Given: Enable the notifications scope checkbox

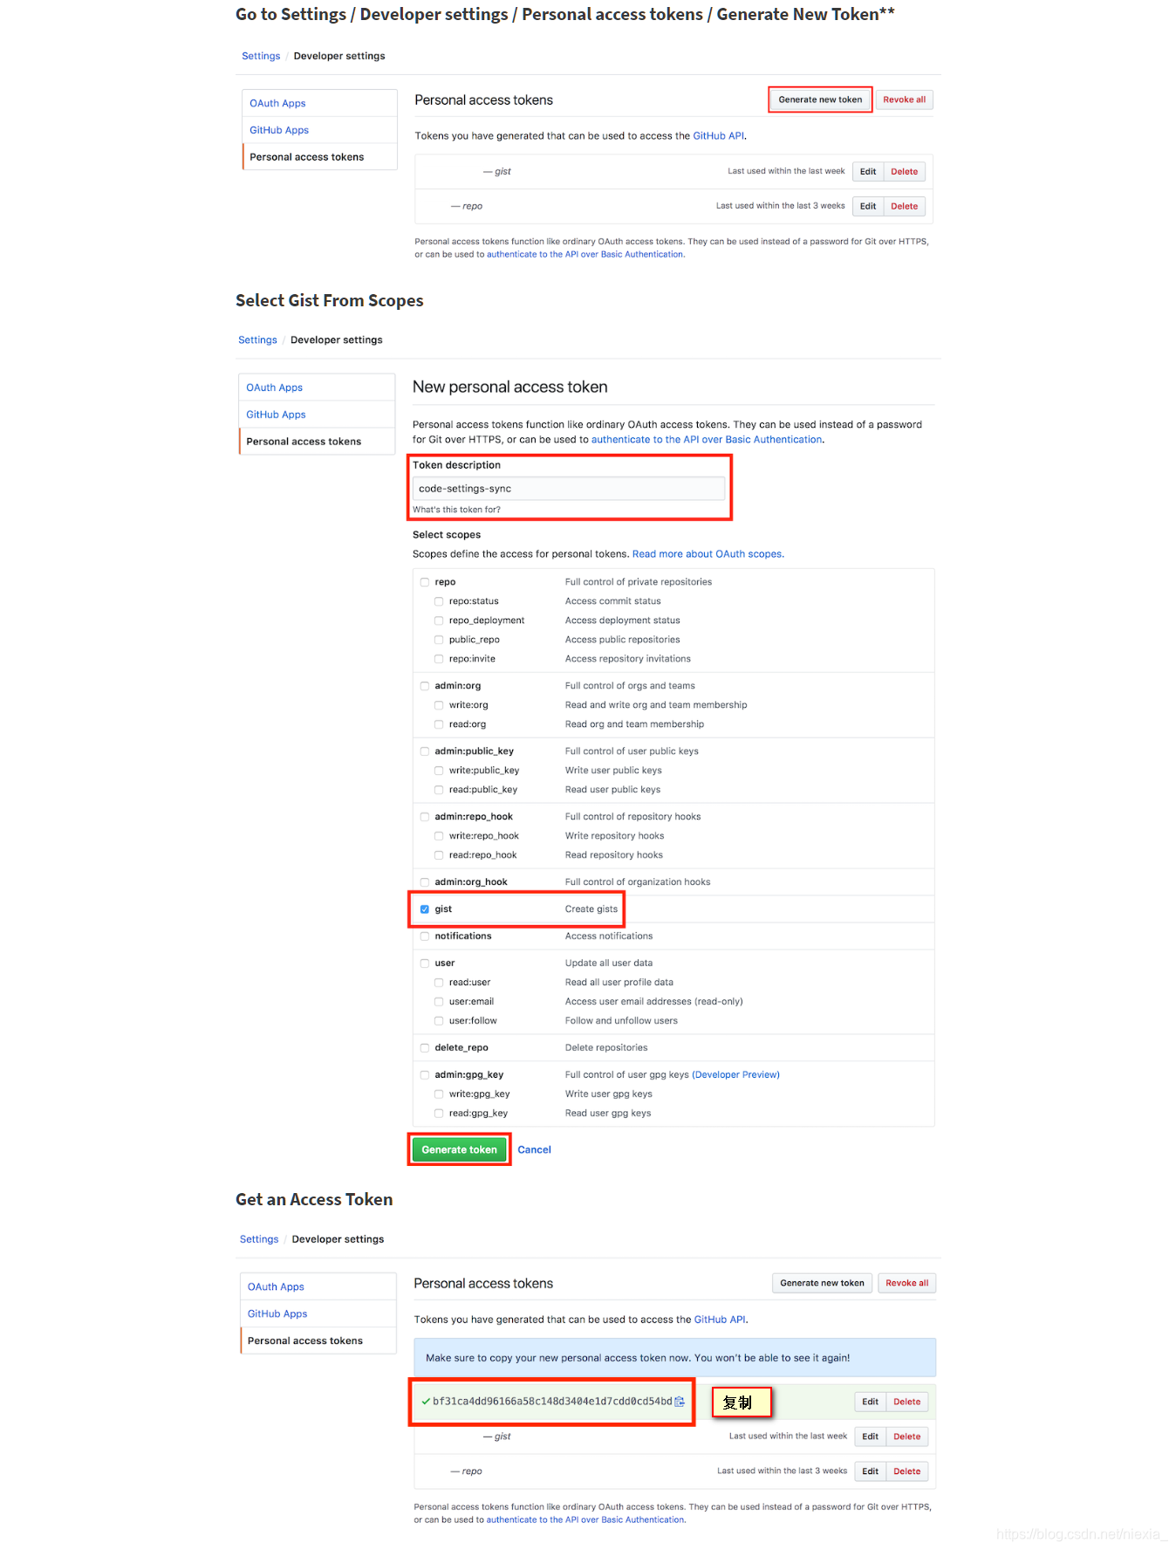Looking at the screenshot, I should coord(425,936).
